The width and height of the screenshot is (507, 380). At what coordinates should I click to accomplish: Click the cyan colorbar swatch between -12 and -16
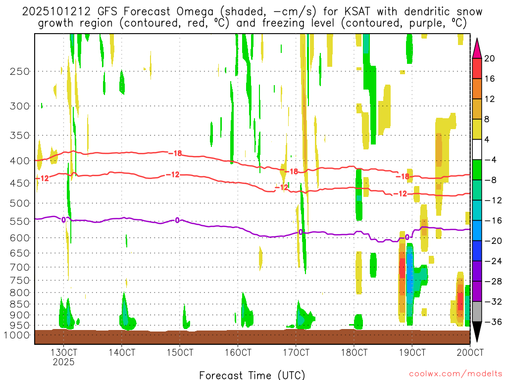coord(477,210)
